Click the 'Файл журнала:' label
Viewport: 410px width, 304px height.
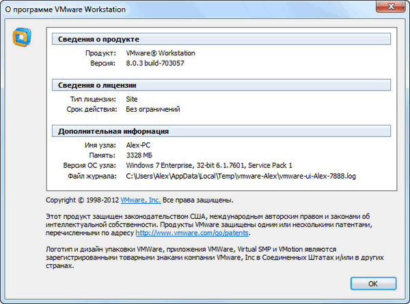93,176
